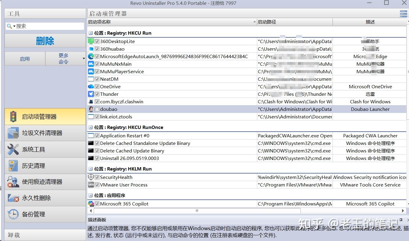
Task: Click the search magnifier icon
Action: 9,26
